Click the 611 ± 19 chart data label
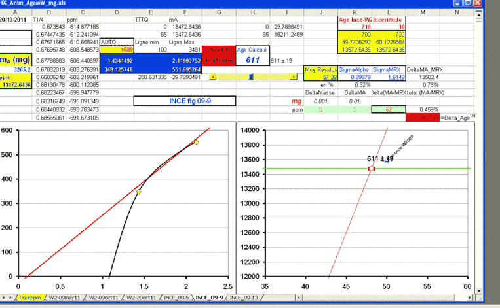Screen dimensions: 500x308 380,158
